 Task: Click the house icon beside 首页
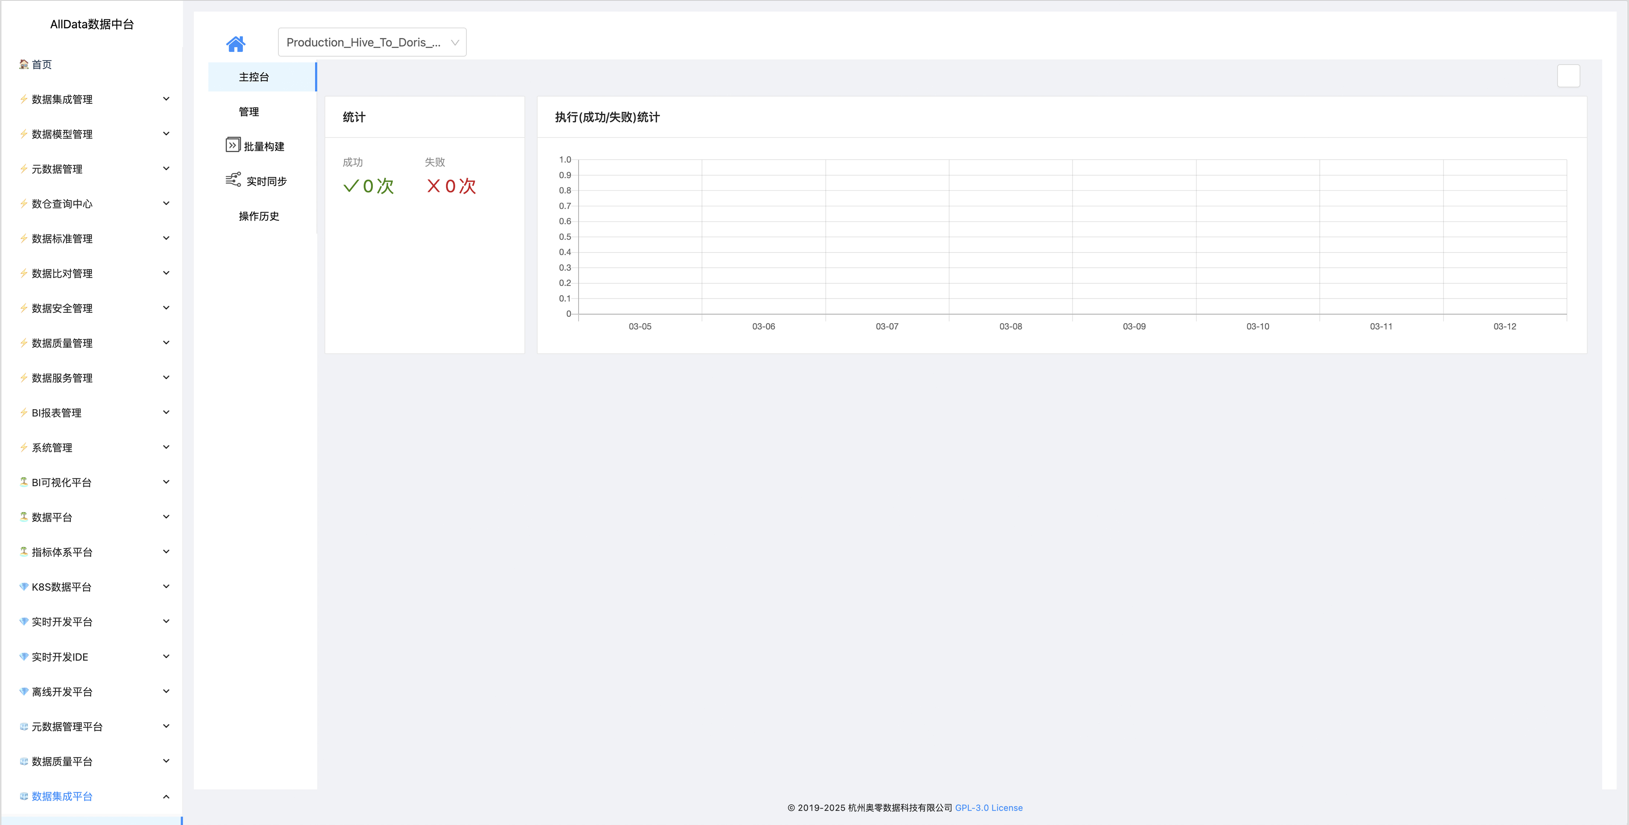tap(24, 64)
